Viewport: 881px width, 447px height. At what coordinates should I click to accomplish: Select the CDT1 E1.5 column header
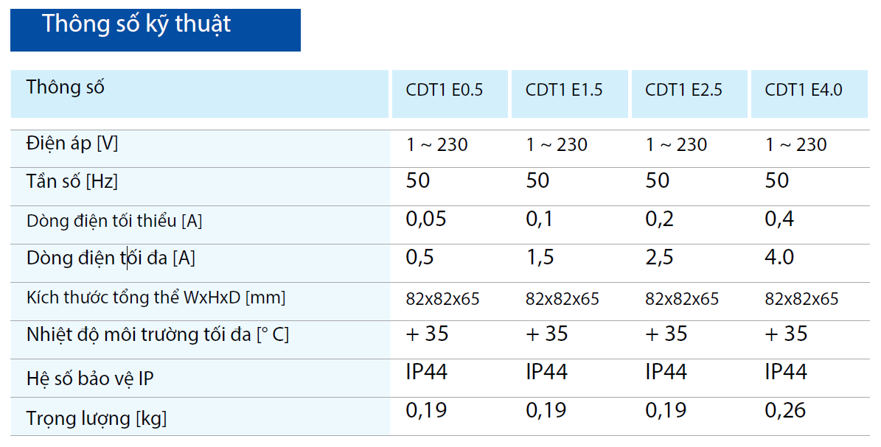564,91
